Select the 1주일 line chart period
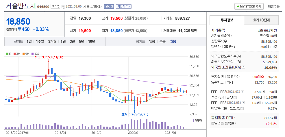This screenshot has width=285, height=137. point(40,41)
